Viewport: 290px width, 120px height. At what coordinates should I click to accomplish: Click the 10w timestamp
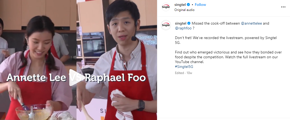click(x=189, y=73)
